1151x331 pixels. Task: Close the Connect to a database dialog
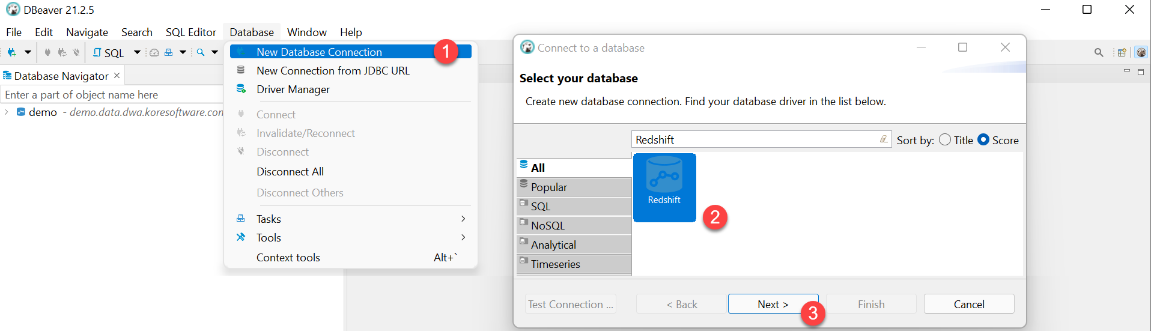pyautogui.click(x=1005, y=47)
